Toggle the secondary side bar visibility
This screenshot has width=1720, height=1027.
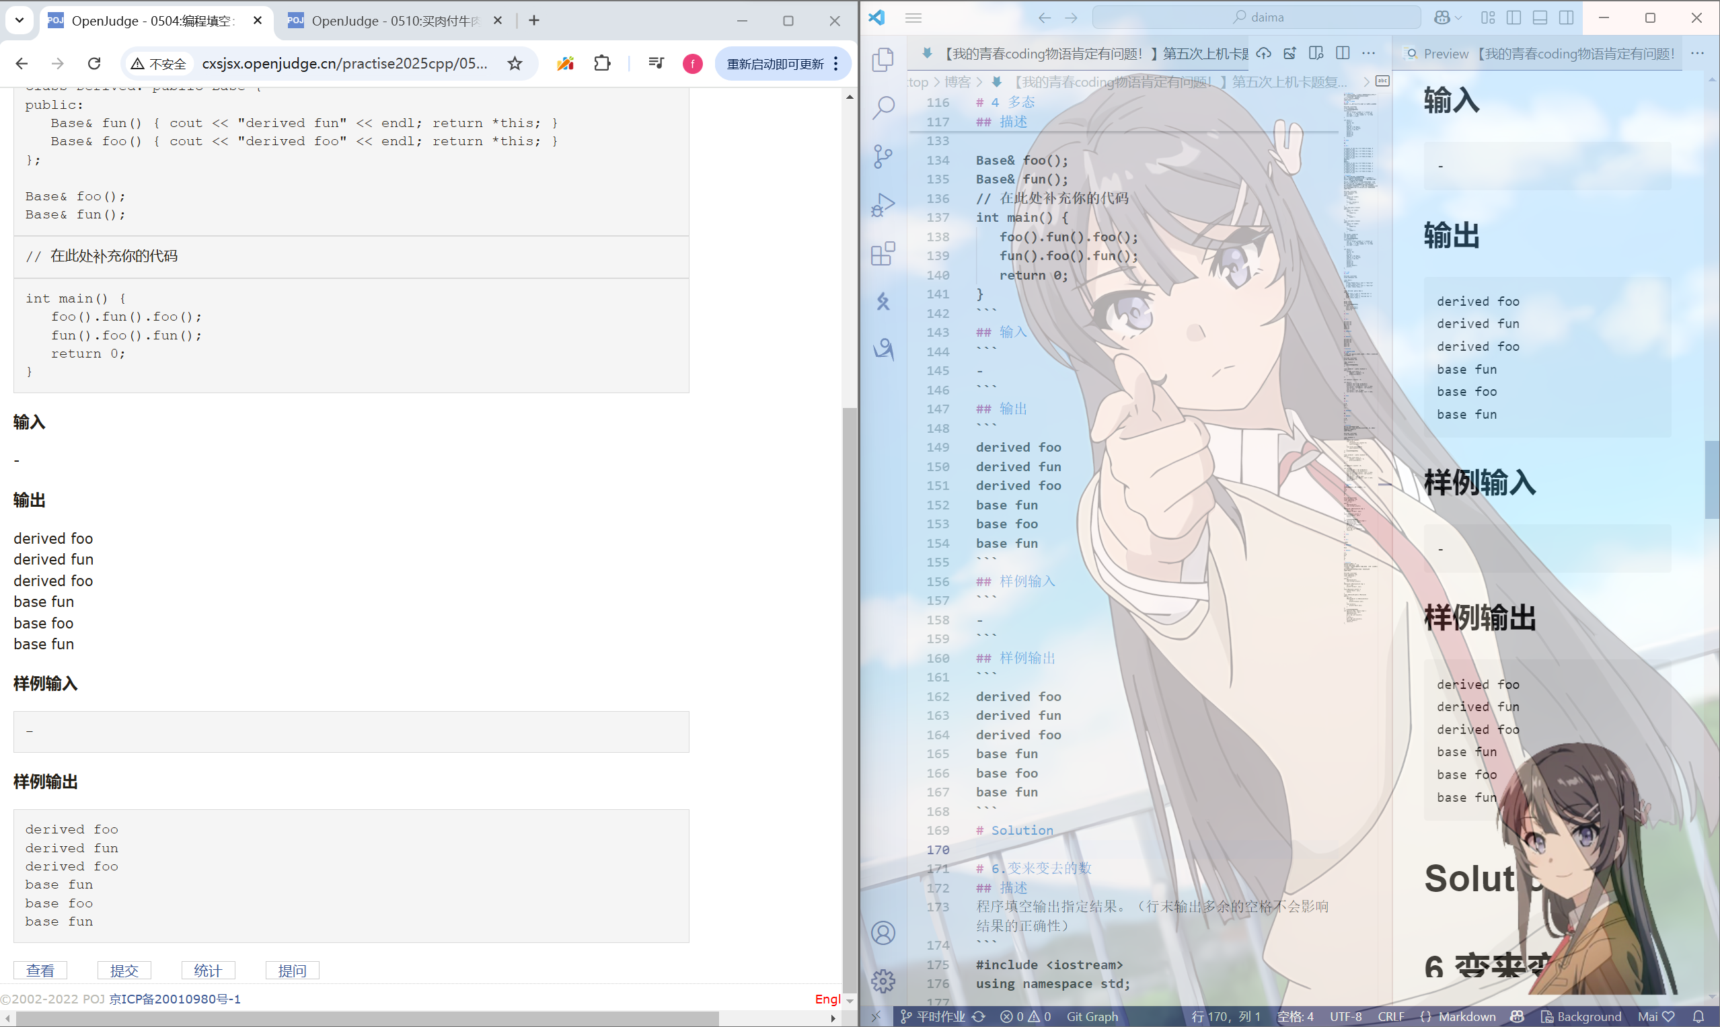[1566, 18]
